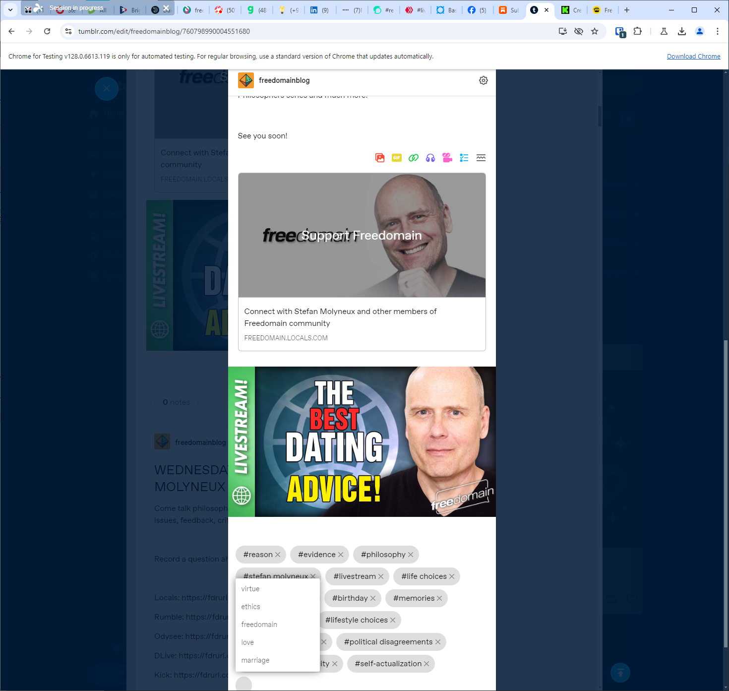Viewport: 729px width, 691px height.
Task: Switch to the Facebook (5) tab
Action: tap(478, 10)
